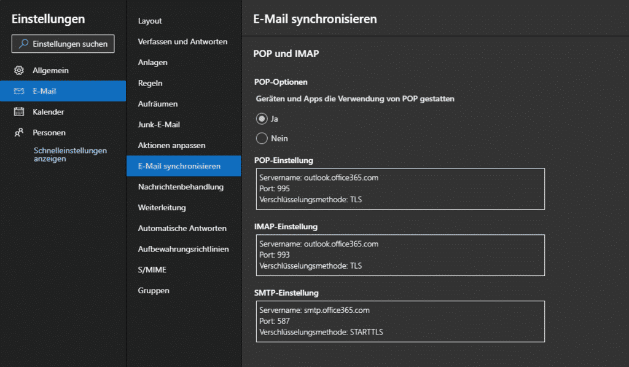
Task: Click the Port: 587 text
Action: coord(275,321)
